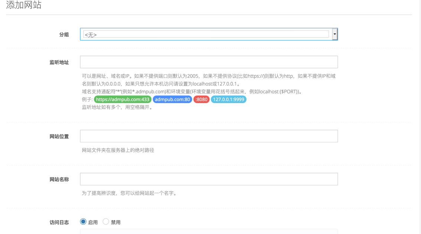Click the 网站名称 field label
Image resolution: width=421 pixels, height=234 pixels.
tap(59, 179)
